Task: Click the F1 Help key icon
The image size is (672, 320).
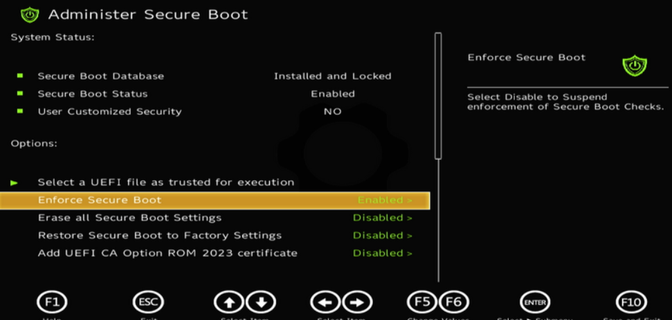Action: coord(52,302)
